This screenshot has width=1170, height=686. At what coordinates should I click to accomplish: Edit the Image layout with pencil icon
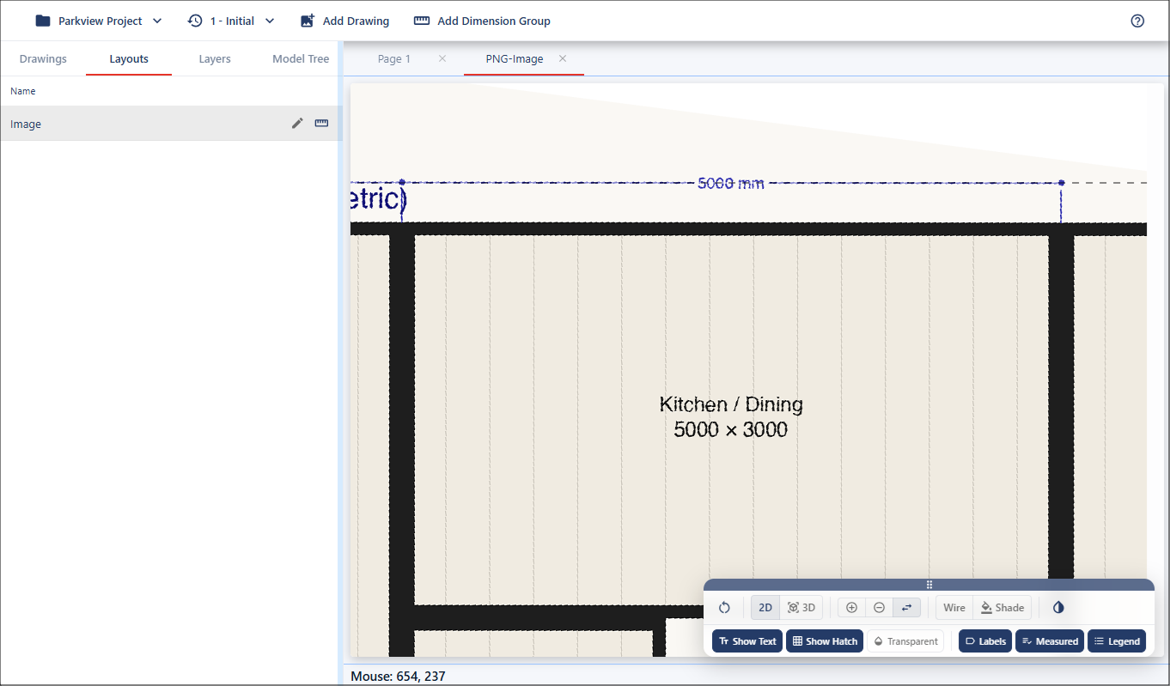pyautogui.click(x=297, y=124)
